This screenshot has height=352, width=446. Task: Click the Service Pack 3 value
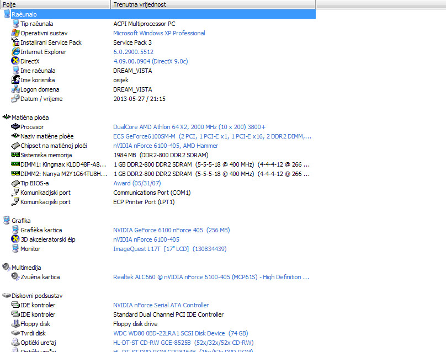point(132,42)
